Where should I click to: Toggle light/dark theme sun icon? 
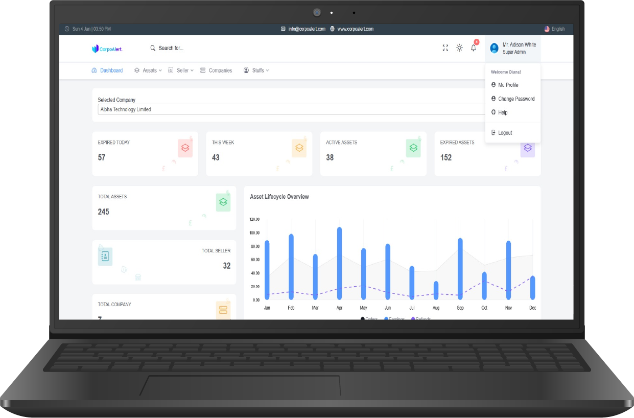pos(459,48)
